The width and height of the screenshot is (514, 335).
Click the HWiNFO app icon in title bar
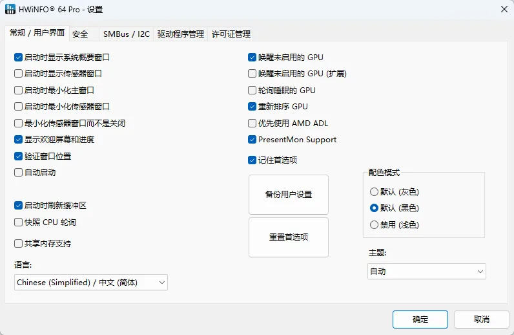(10, 9)
